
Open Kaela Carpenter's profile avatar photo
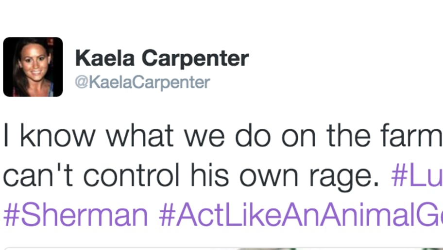[x=33, y=67]
